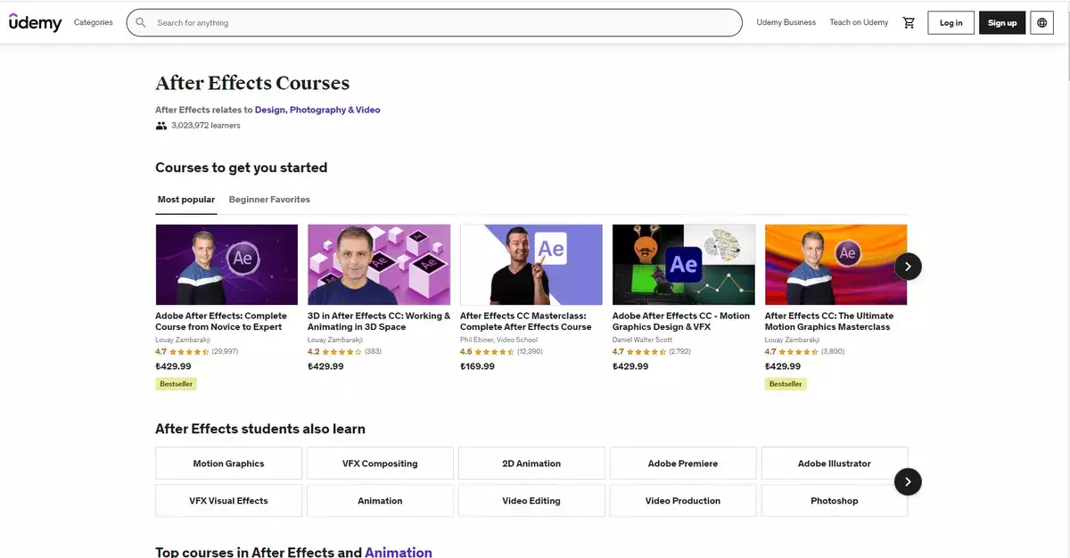Click the Udemy logo
This screenshot has height=558, width=1070.
(x=36, y=22)
